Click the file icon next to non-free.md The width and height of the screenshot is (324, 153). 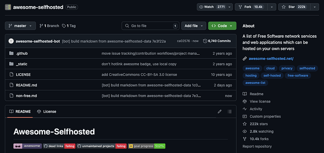[11, 96]
